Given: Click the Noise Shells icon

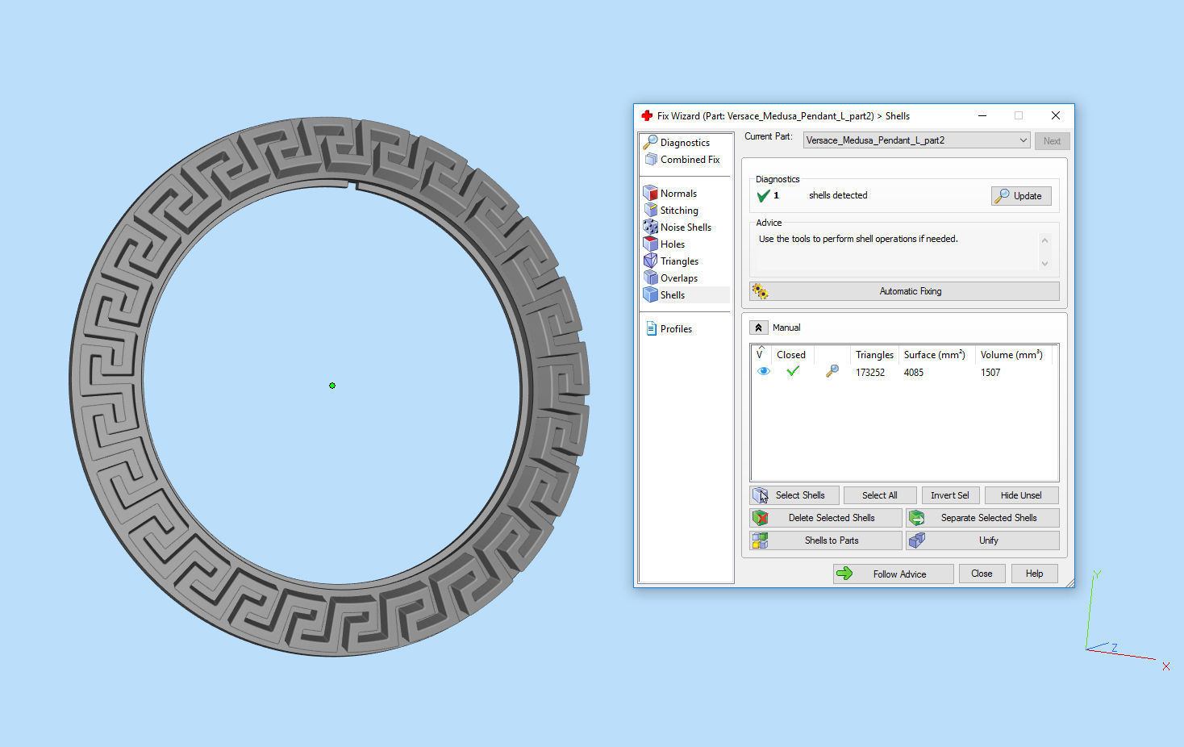Looking at the screenshot, I should [x=650, y=227].
